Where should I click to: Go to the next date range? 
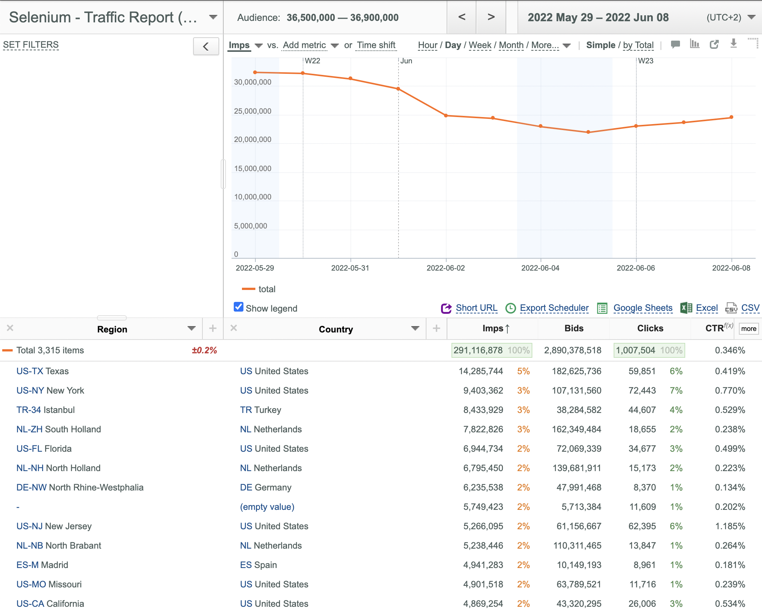point(491,17)
